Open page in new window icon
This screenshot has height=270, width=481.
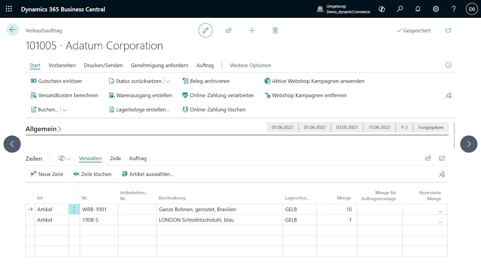(449, 30)
